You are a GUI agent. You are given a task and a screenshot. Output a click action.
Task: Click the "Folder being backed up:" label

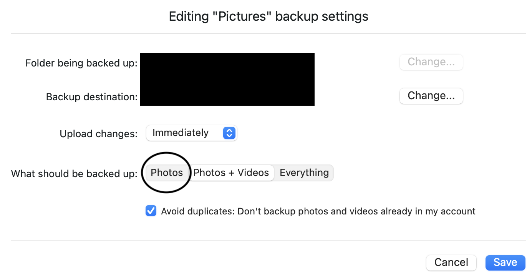pos(81,63)
